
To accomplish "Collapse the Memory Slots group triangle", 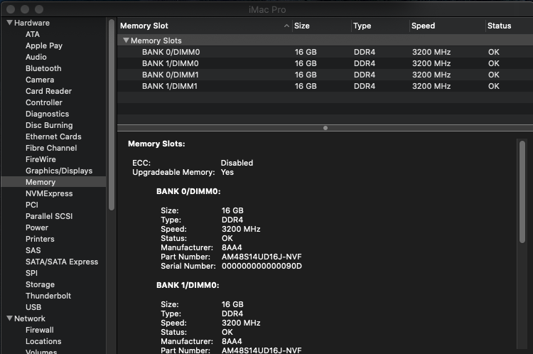I will (126, 41).
